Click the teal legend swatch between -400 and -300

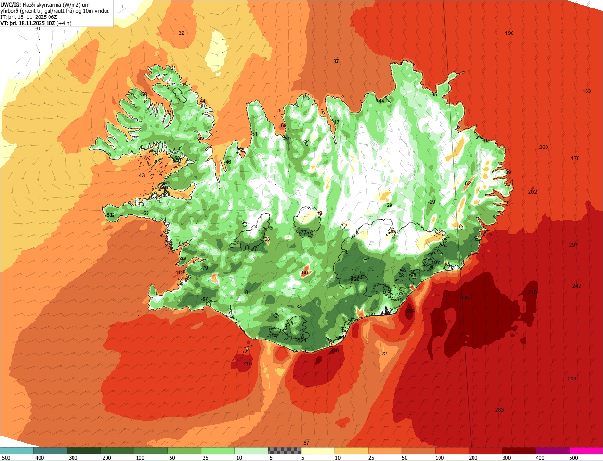point(50,451)
